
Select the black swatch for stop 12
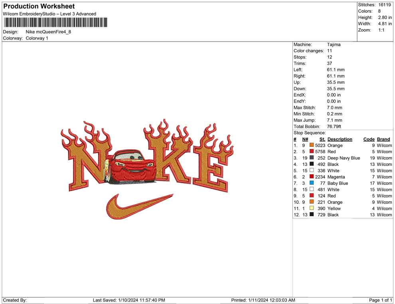pyautogui.click(x=312, y=215)
